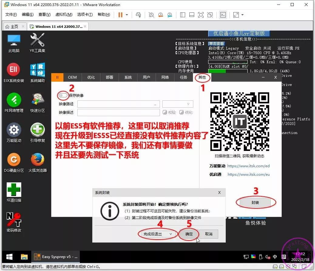Open the 虚拟机(M) menu

coord(64,15)
